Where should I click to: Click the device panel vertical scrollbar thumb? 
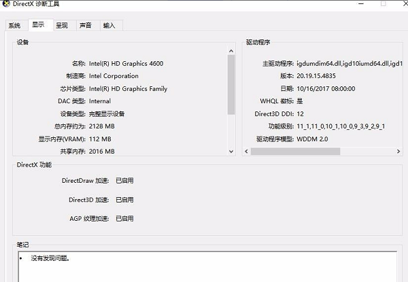[x=231, y=85]
